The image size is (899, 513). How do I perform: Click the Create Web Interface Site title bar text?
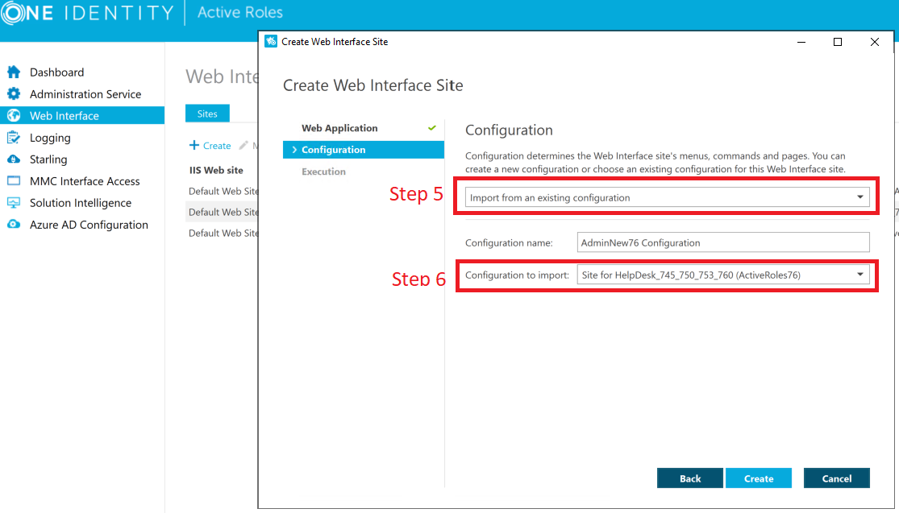pyautogui.click(x=335, y=42)
